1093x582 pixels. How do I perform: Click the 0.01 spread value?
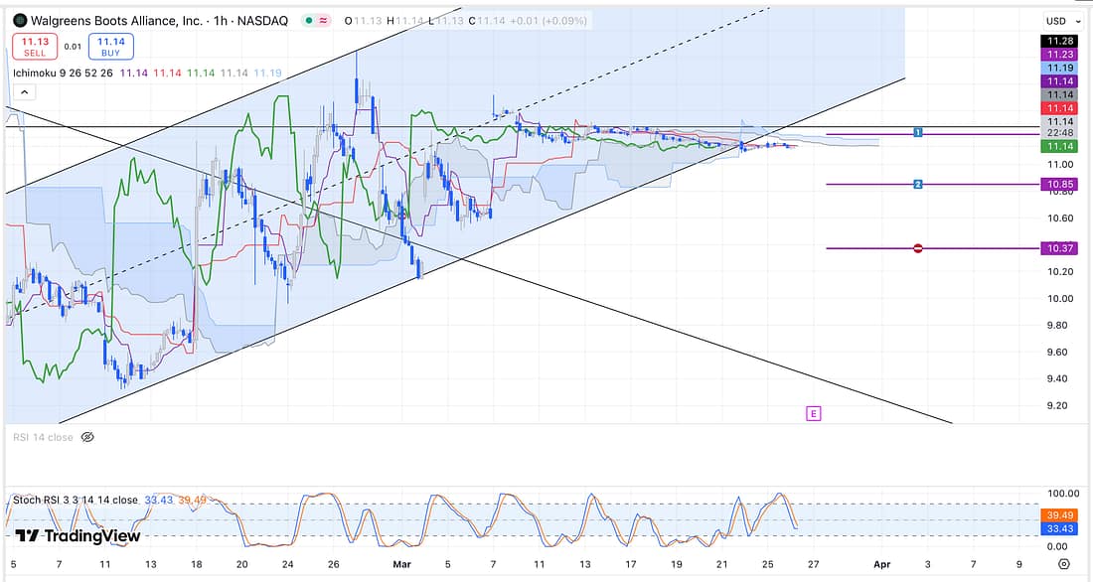pos(73,47)
